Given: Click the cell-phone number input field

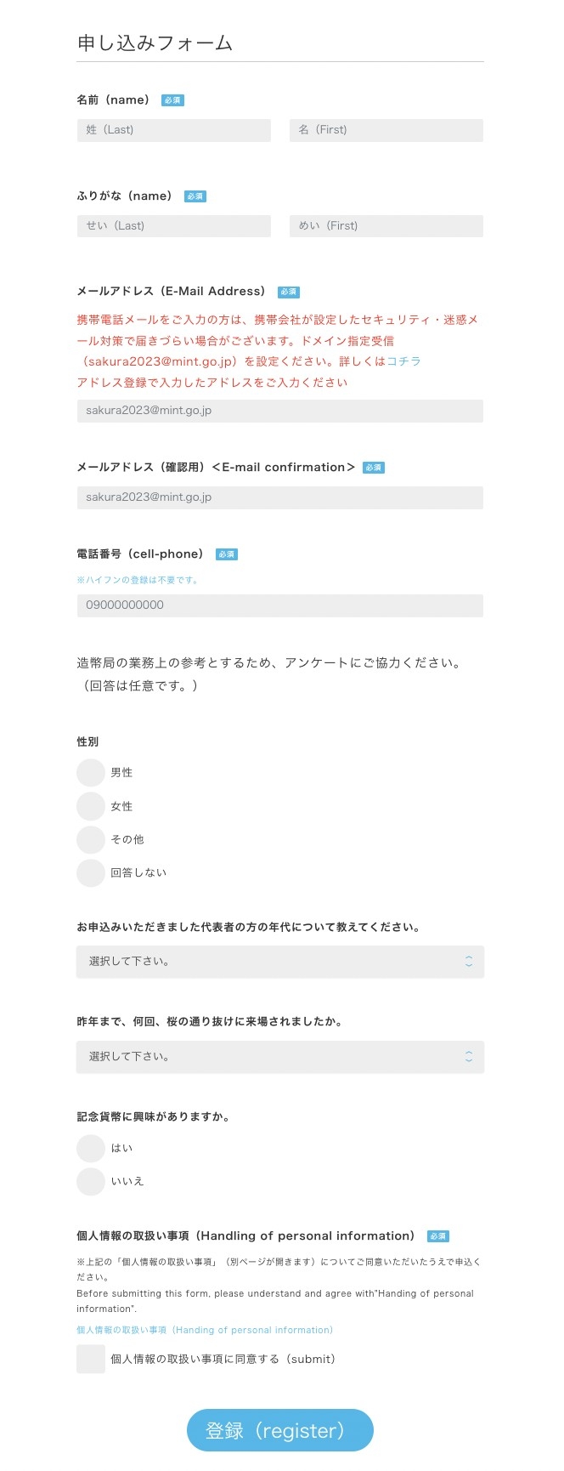Looking at the screenshot, I should 279,605.
